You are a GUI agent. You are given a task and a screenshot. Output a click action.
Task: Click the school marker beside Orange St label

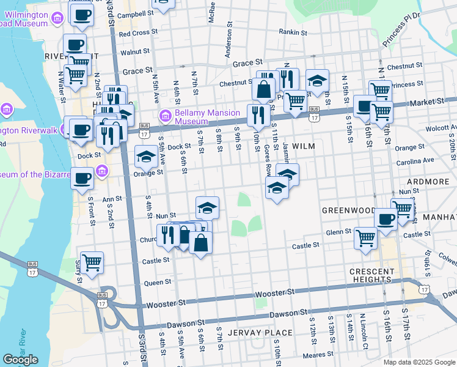point(146,157)
